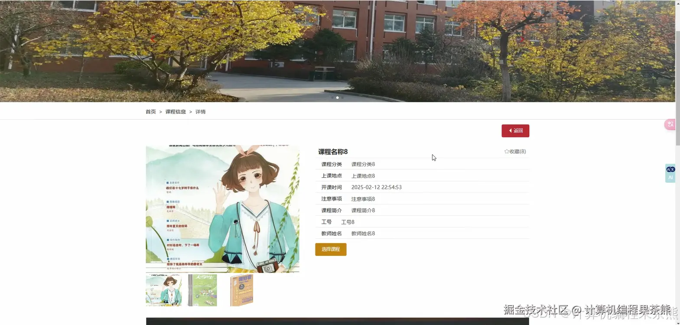Open 课程信息 breadcrumb link
Screen dimensions: 680x325
coord(176,112)
